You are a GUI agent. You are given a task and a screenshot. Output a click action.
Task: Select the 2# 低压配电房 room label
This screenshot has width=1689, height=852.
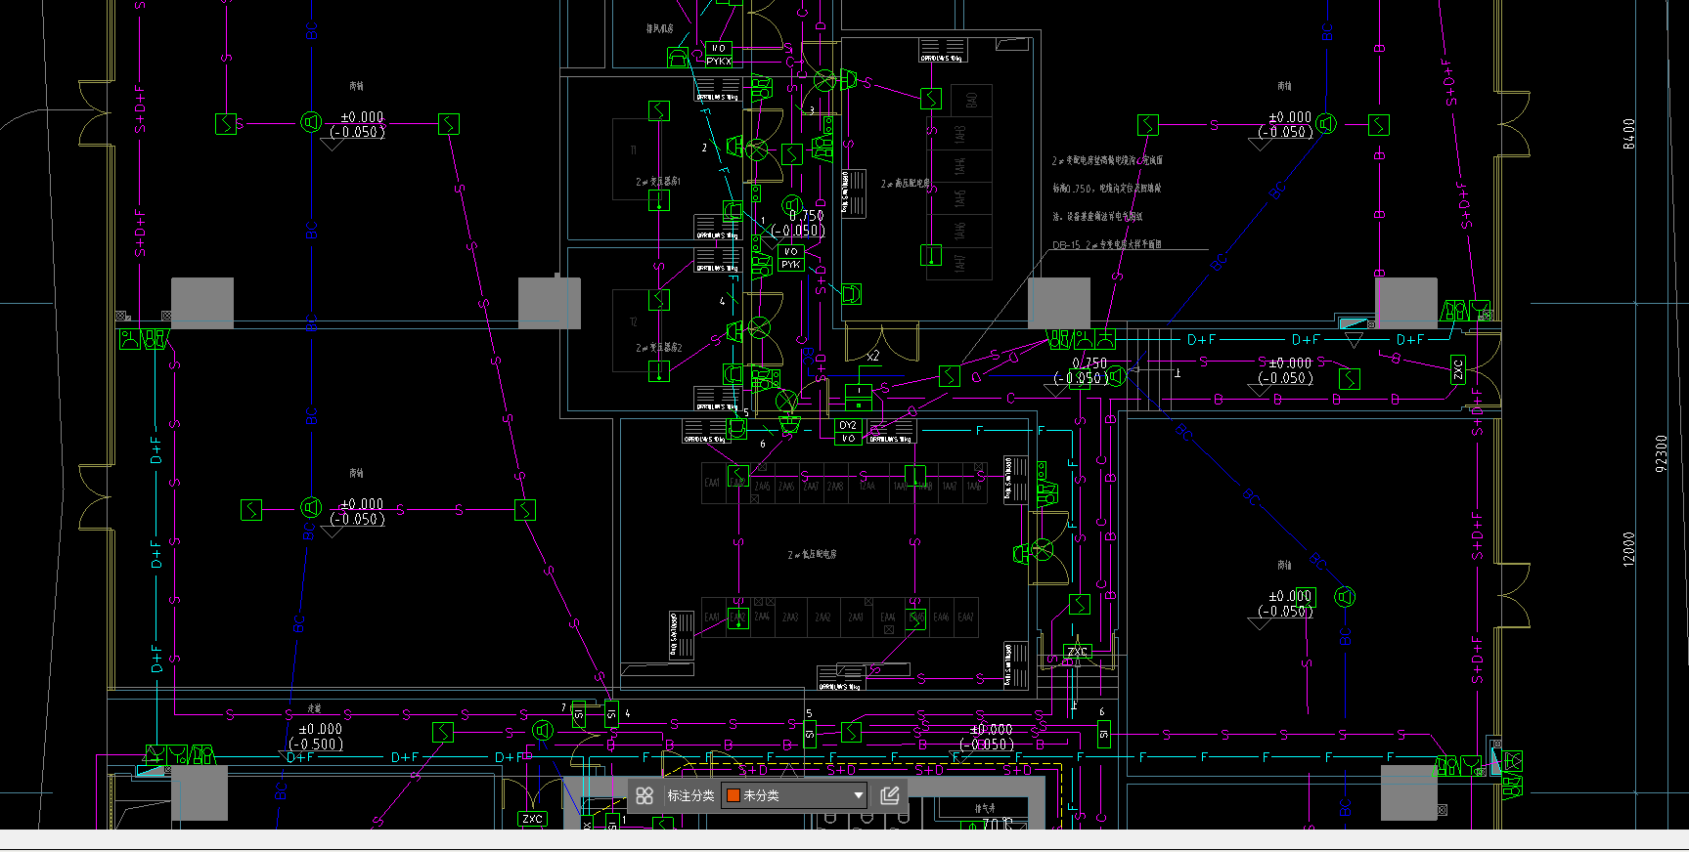click(x=812, y=554)
